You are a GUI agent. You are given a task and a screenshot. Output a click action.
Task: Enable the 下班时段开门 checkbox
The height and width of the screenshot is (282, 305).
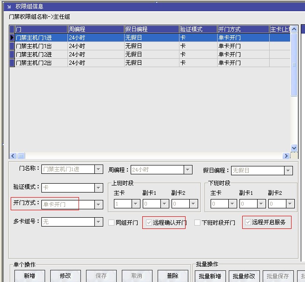(198, 223)
